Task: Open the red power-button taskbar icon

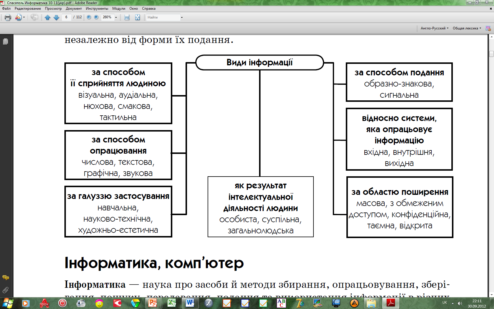Action: tap(62, 303)
